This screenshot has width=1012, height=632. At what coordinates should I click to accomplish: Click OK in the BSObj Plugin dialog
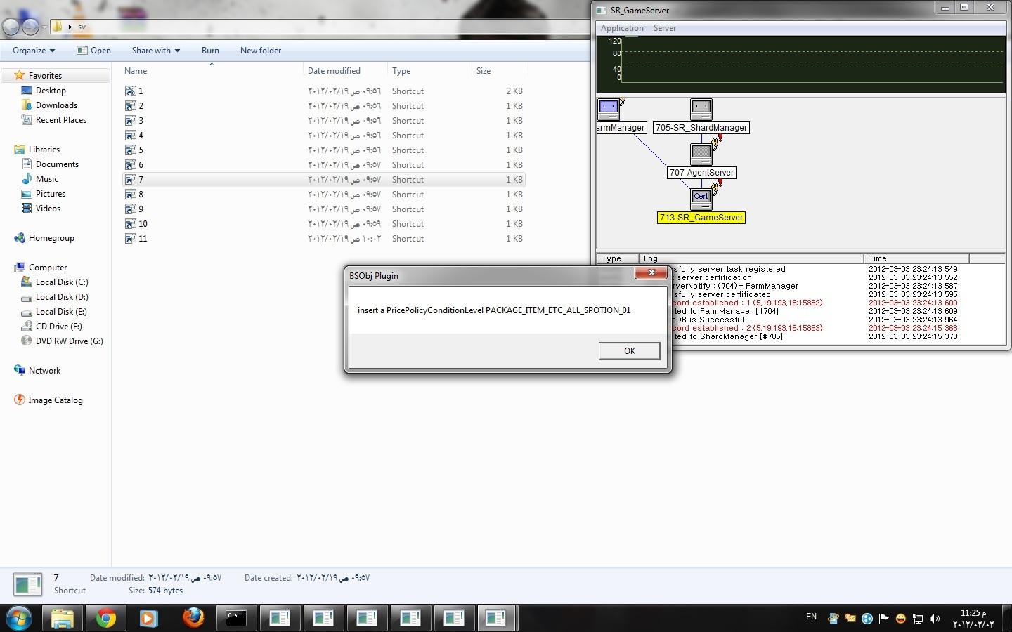coord(629,351)
